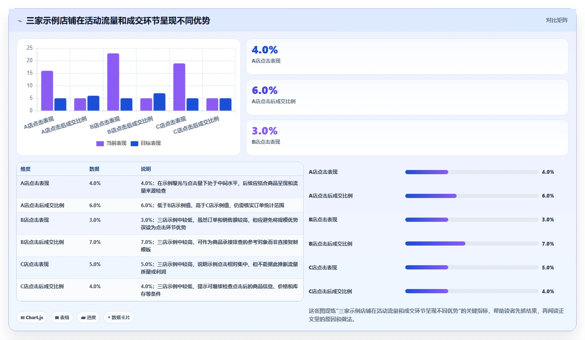Select the 进度 tag

(x=88, y=317)
